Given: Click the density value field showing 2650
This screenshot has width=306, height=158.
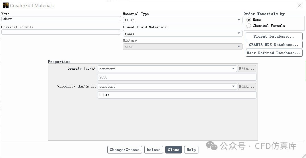Looking at the screenshot, I should [x=177, y=77].
